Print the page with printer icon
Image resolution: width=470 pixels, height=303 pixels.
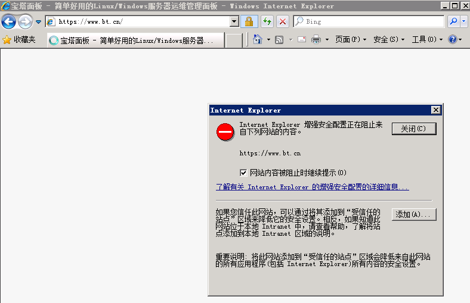[316, 39]
